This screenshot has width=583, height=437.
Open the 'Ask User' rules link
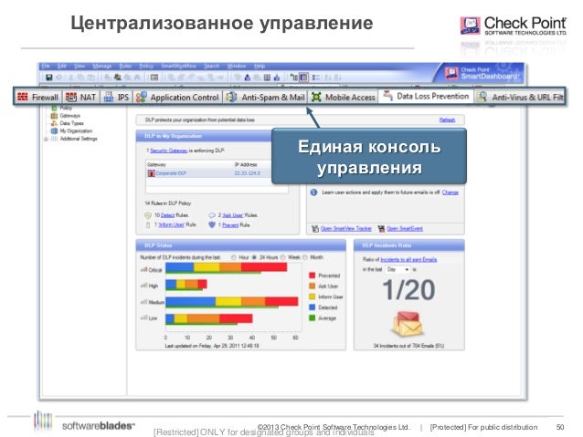[233, 215]
